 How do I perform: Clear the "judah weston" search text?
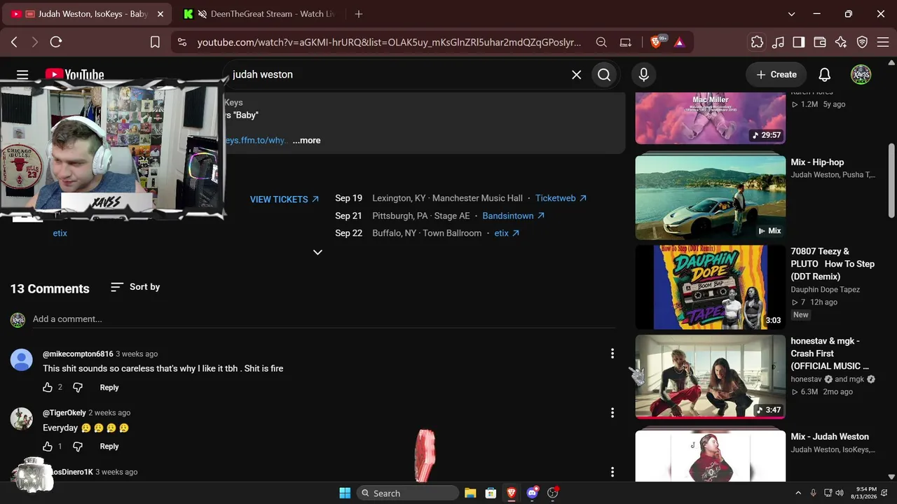pyautogui.click(x=576, y=75)
